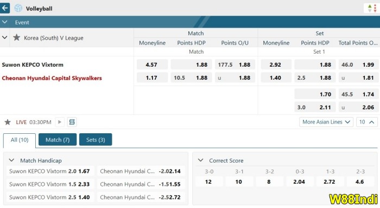Select correct score 3-0 odds 12
This screenshot has height=208, width=380.
coord(209,181)
